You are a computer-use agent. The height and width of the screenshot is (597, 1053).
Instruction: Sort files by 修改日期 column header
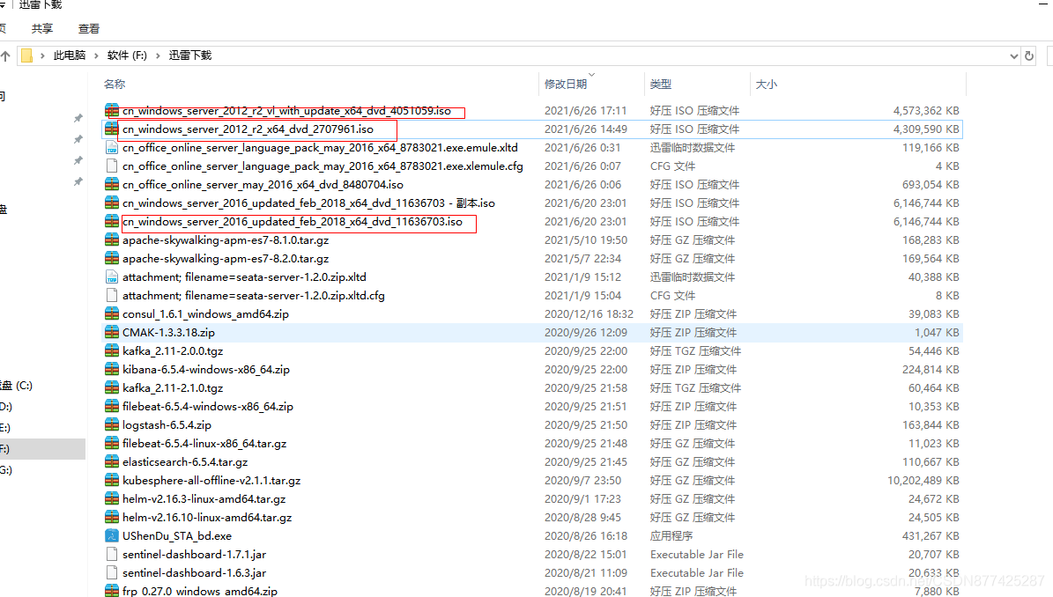click(566, 84)
